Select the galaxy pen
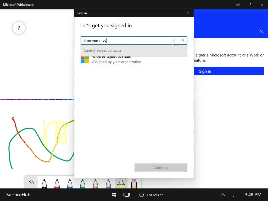Image resolution: width=268 pixels, height=201 pixels. pyautogui.click(x=108, y=183)
